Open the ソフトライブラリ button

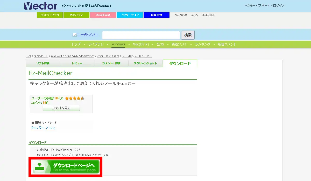[x=50, y=15]
